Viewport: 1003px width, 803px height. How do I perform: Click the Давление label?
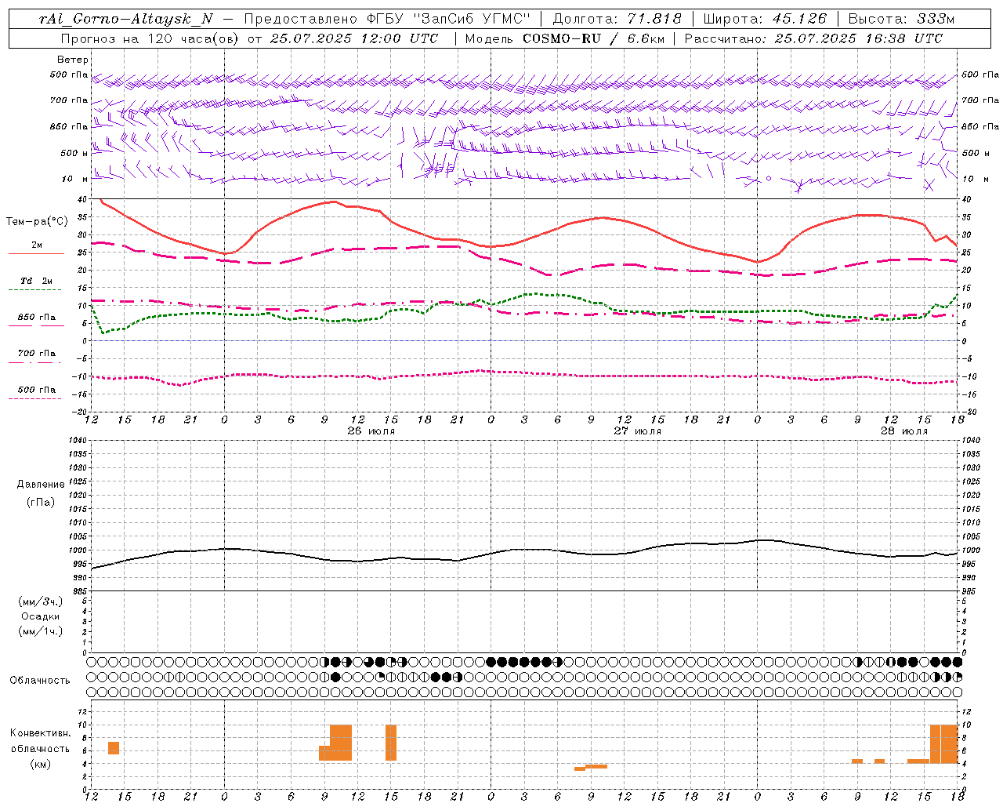coord(41,485)
